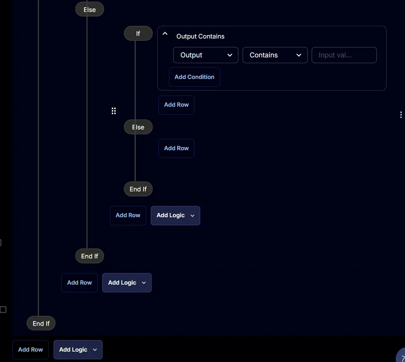Image resolution: width=405 pixels, height=362 pixels.
Task: Click the Output Contains title text
Action: coord(201,36)
